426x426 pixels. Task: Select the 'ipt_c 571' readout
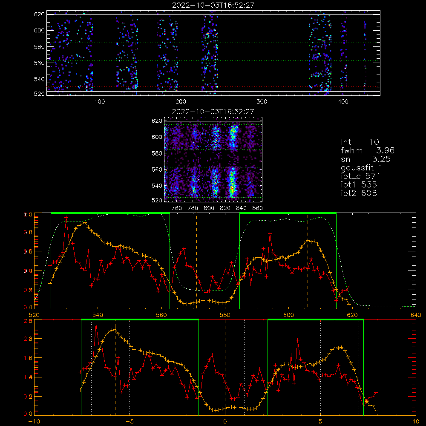[x=360, y=176]
